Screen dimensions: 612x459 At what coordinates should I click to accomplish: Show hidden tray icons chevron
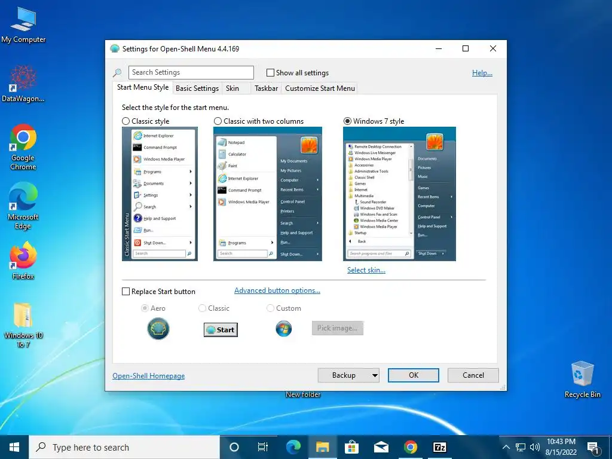point(506,447)
